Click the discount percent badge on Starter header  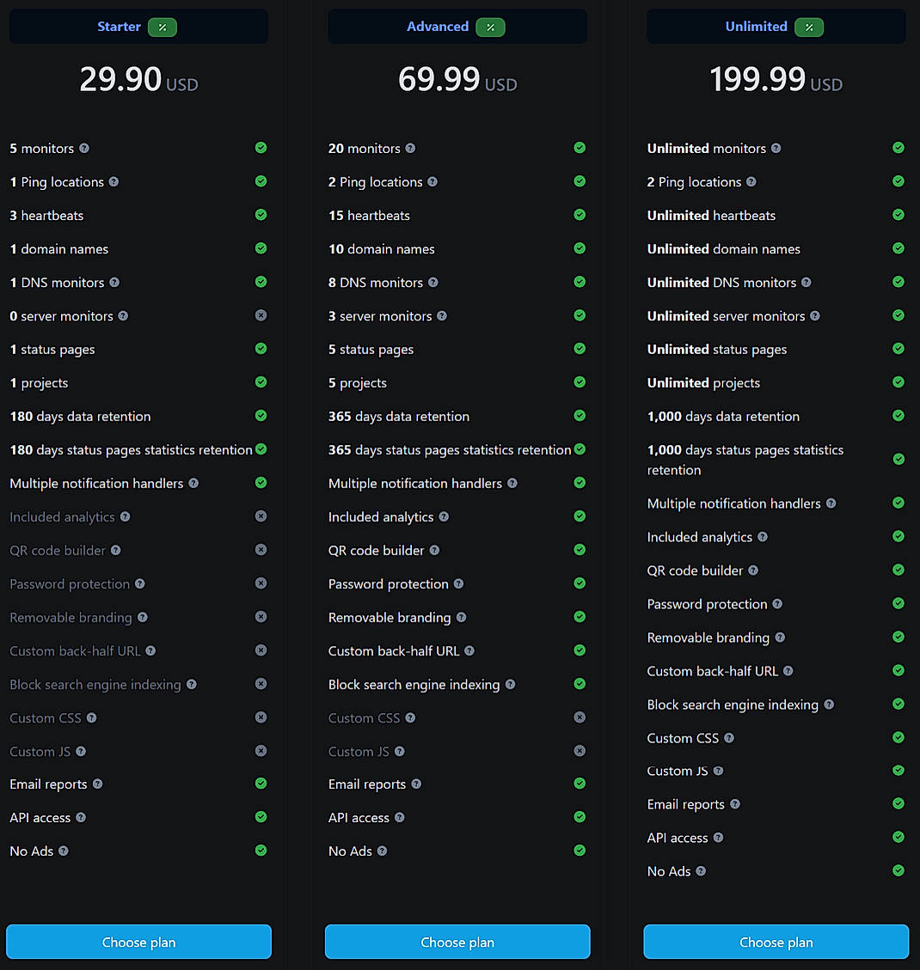pyautogui.click(x=163, y=27)
